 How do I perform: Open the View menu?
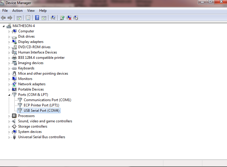click(x=31, y=11)
